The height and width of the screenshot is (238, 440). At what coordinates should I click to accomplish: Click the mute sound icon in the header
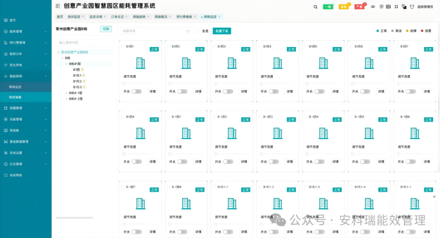click(373, 7)
